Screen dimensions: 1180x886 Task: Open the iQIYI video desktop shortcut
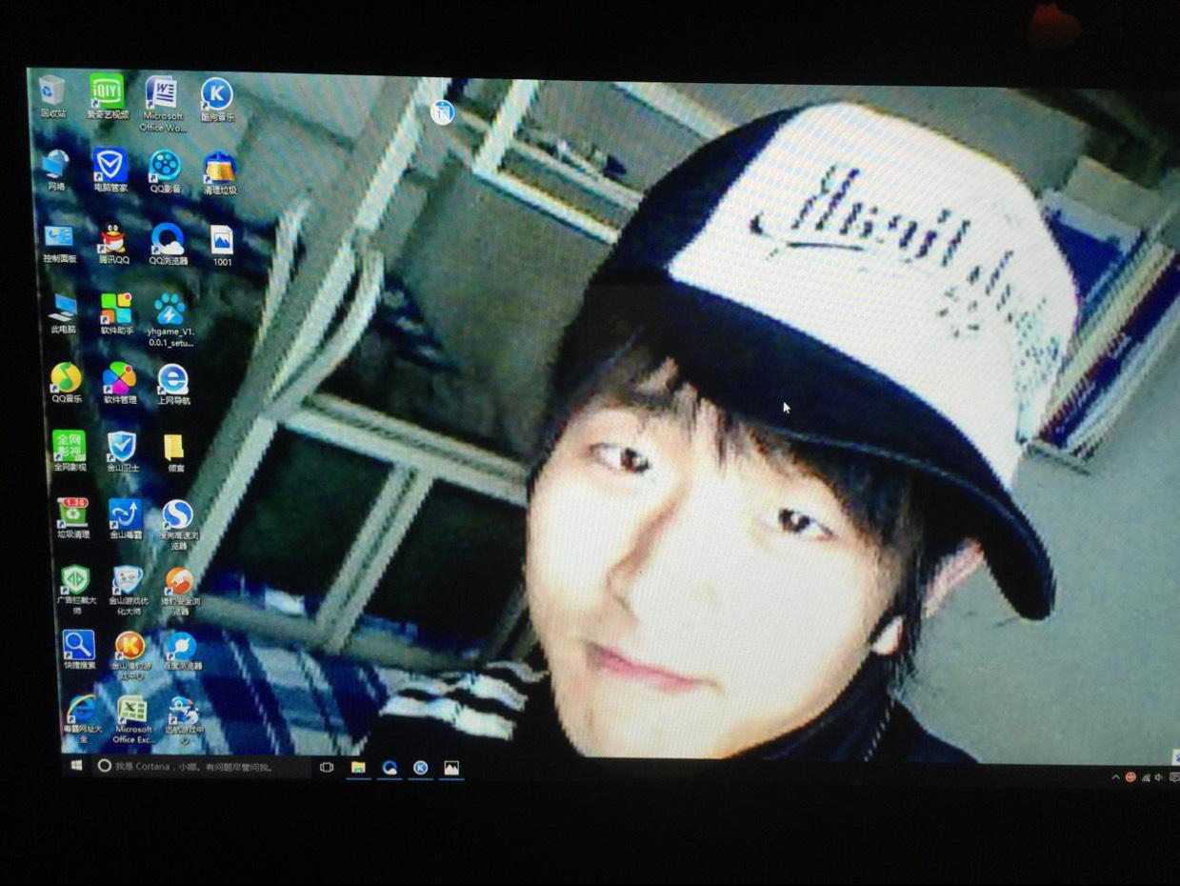107,92
